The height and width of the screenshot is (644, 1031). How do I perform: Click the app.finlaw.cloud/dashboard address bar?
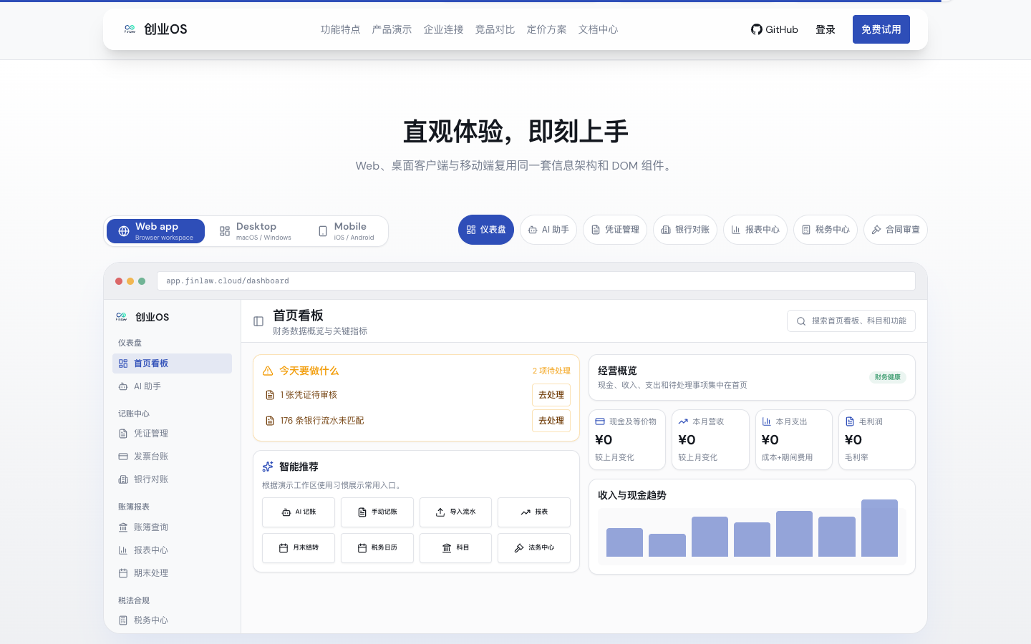click(536, 280)
